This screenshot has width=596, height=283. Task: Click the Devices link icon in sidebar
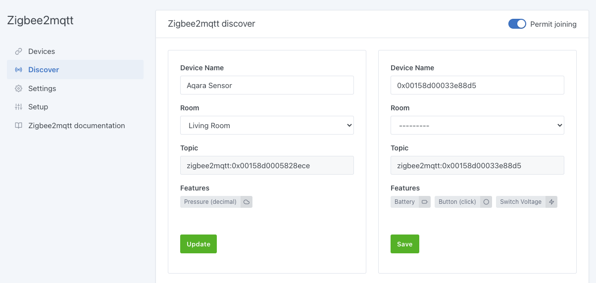pos(18,51)
